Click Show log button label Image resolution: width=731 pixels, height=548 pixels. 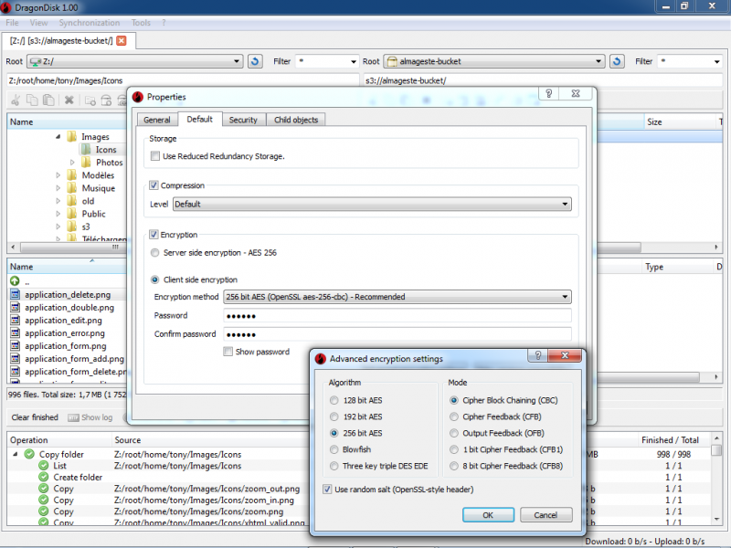97,417
